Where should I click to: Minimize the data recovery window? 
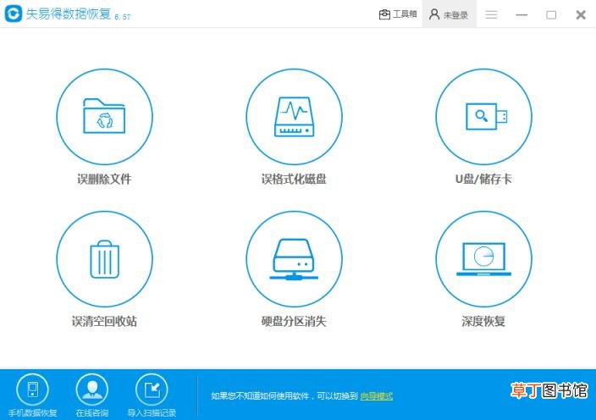pos(521,15)
